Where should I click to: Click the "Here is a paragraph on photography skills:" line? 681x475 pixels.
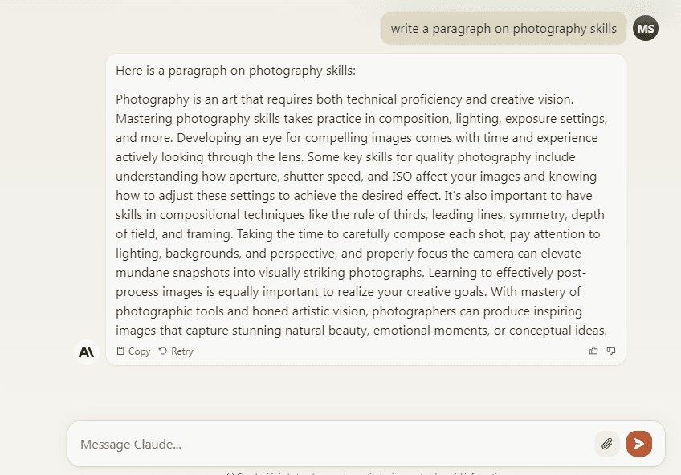(235, 71)
